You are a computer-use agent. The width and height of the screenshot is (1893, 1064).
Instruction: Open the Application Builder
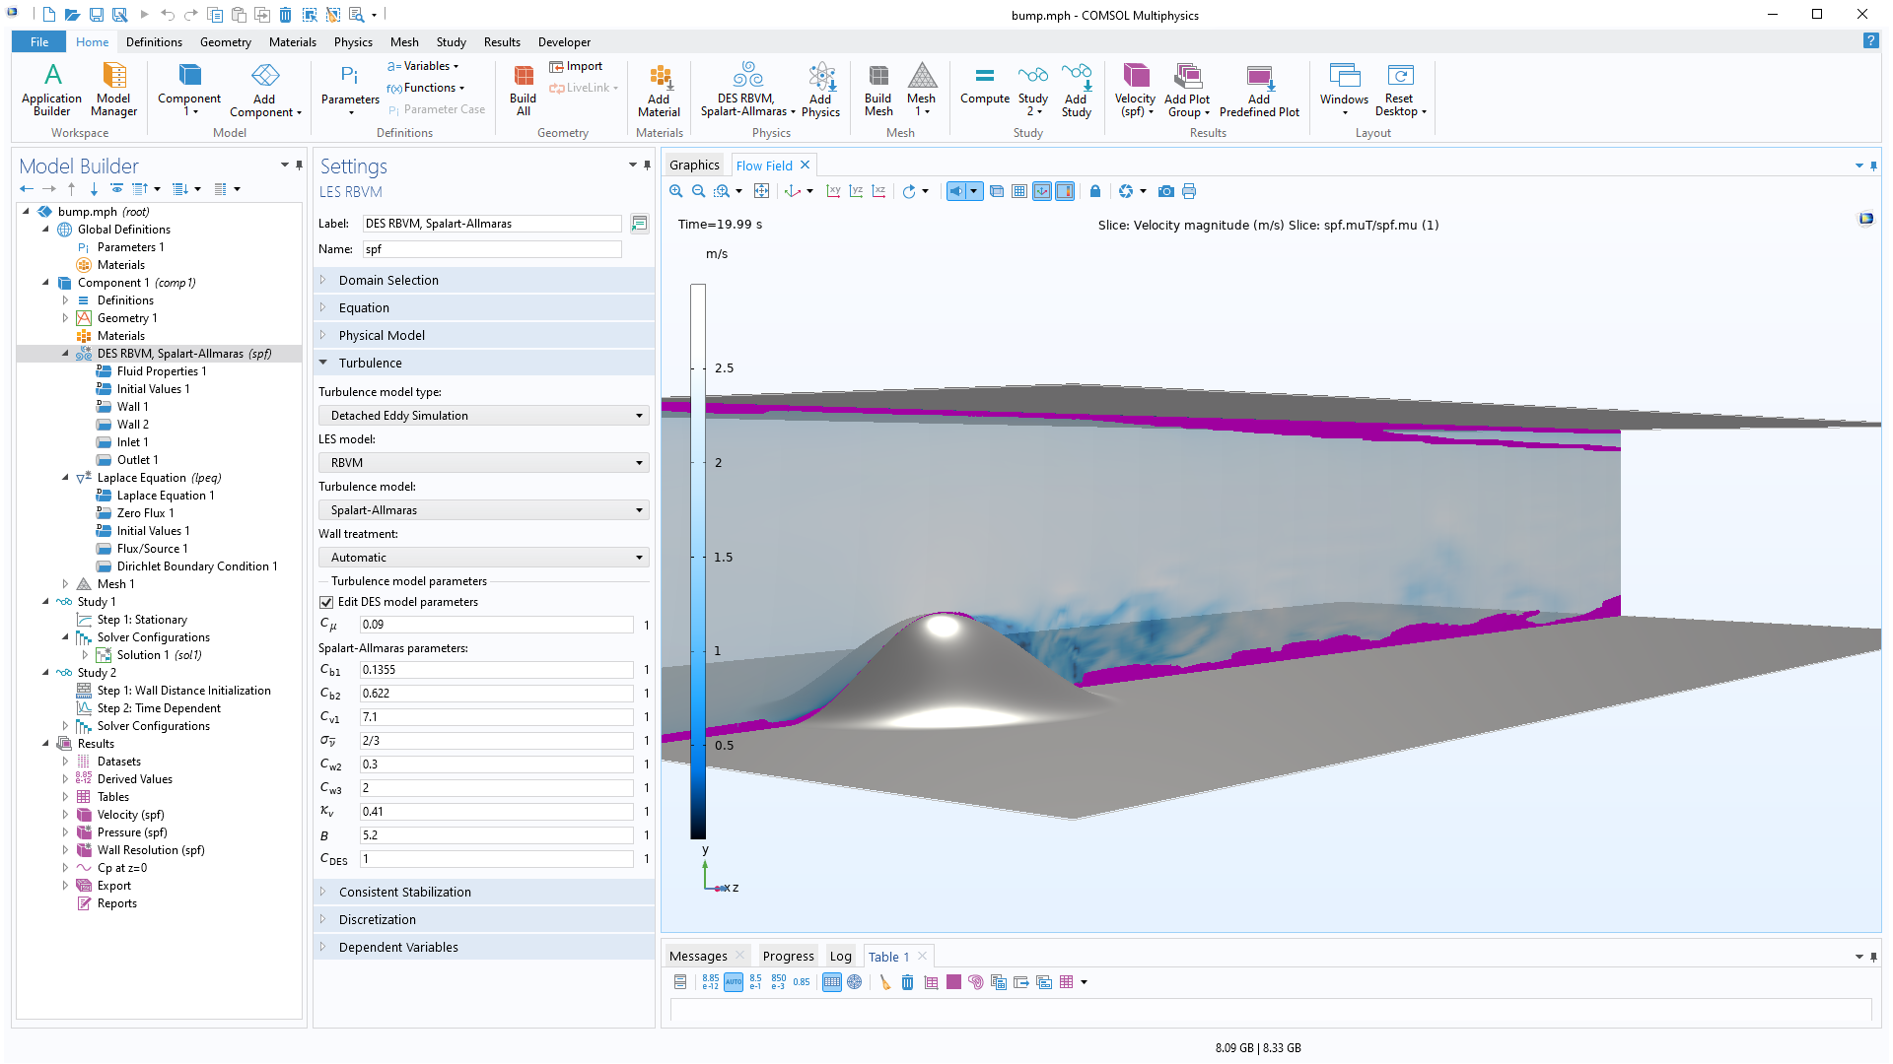pyautogui.click(x=51, y=90)
